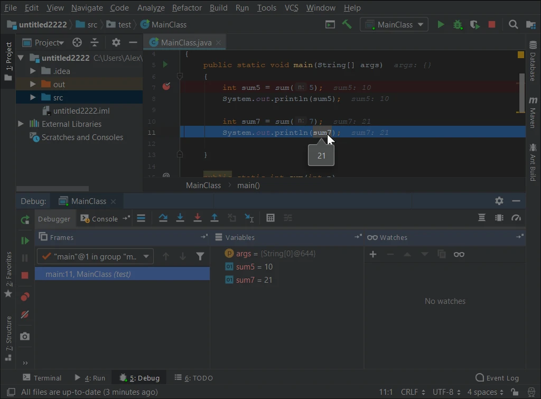Click Get thread dump camera icon
The image size is (541, 399).
[x=25, y=336]
